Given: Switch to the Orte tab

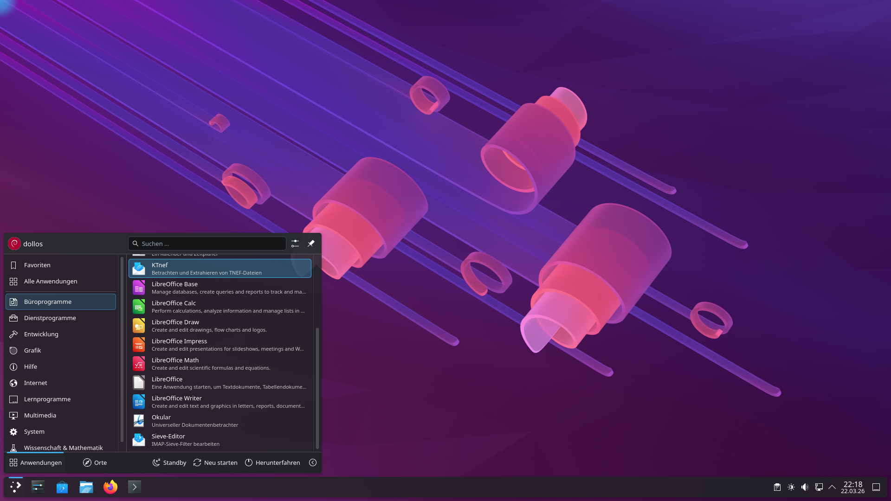Looking at the screenshot, I should 95,462.
